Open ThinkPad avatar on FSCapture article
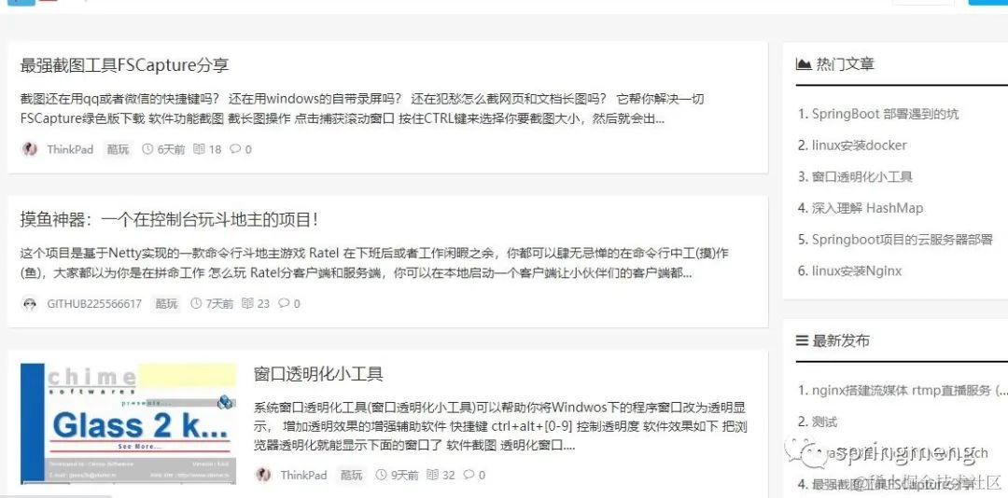1008x498 pixels. tap(30, 149)
